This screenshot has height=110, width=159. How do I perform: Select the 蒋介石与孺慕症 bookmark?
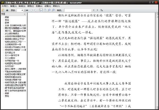tap(15, 28)
